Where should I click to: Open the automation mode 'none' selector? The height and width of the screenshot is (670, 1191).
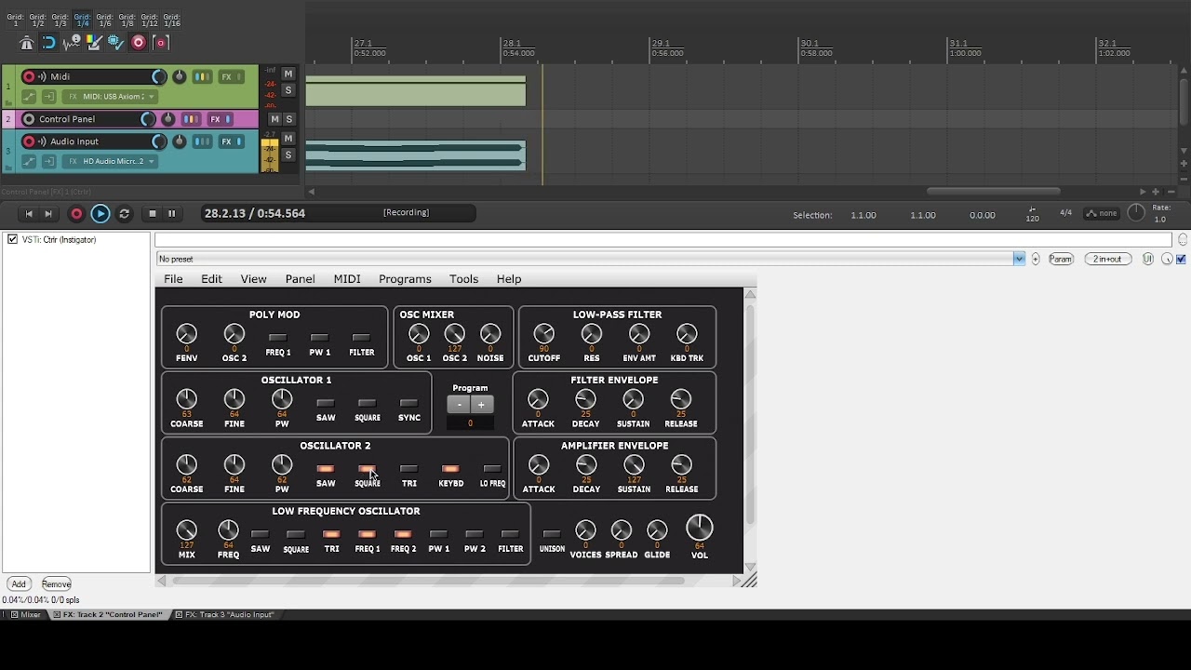[x=1103, y=214]
